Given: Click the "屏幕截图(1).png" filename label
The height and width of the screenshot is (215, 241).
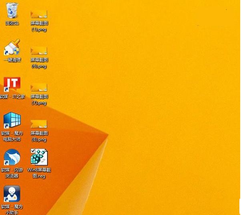Looking at the screenshot, I should pos(39,26).
